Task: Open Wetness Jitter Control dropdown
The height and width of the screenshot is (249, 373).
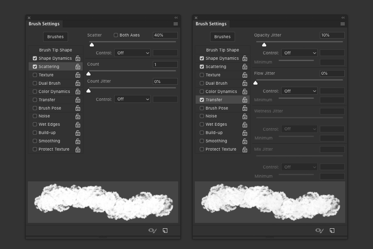Action: [299, 129]
